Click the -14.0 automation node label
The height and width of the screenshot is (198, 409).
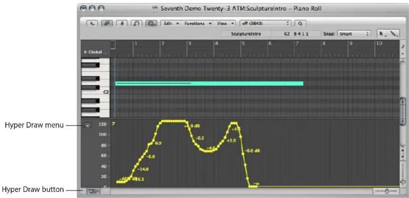[x=143, y=169]
